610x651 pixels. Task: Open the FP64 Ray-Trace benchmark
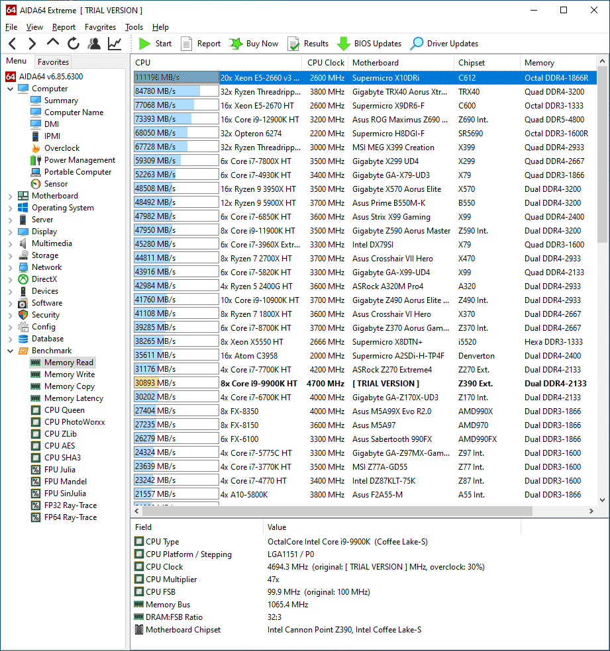(70, 518)
